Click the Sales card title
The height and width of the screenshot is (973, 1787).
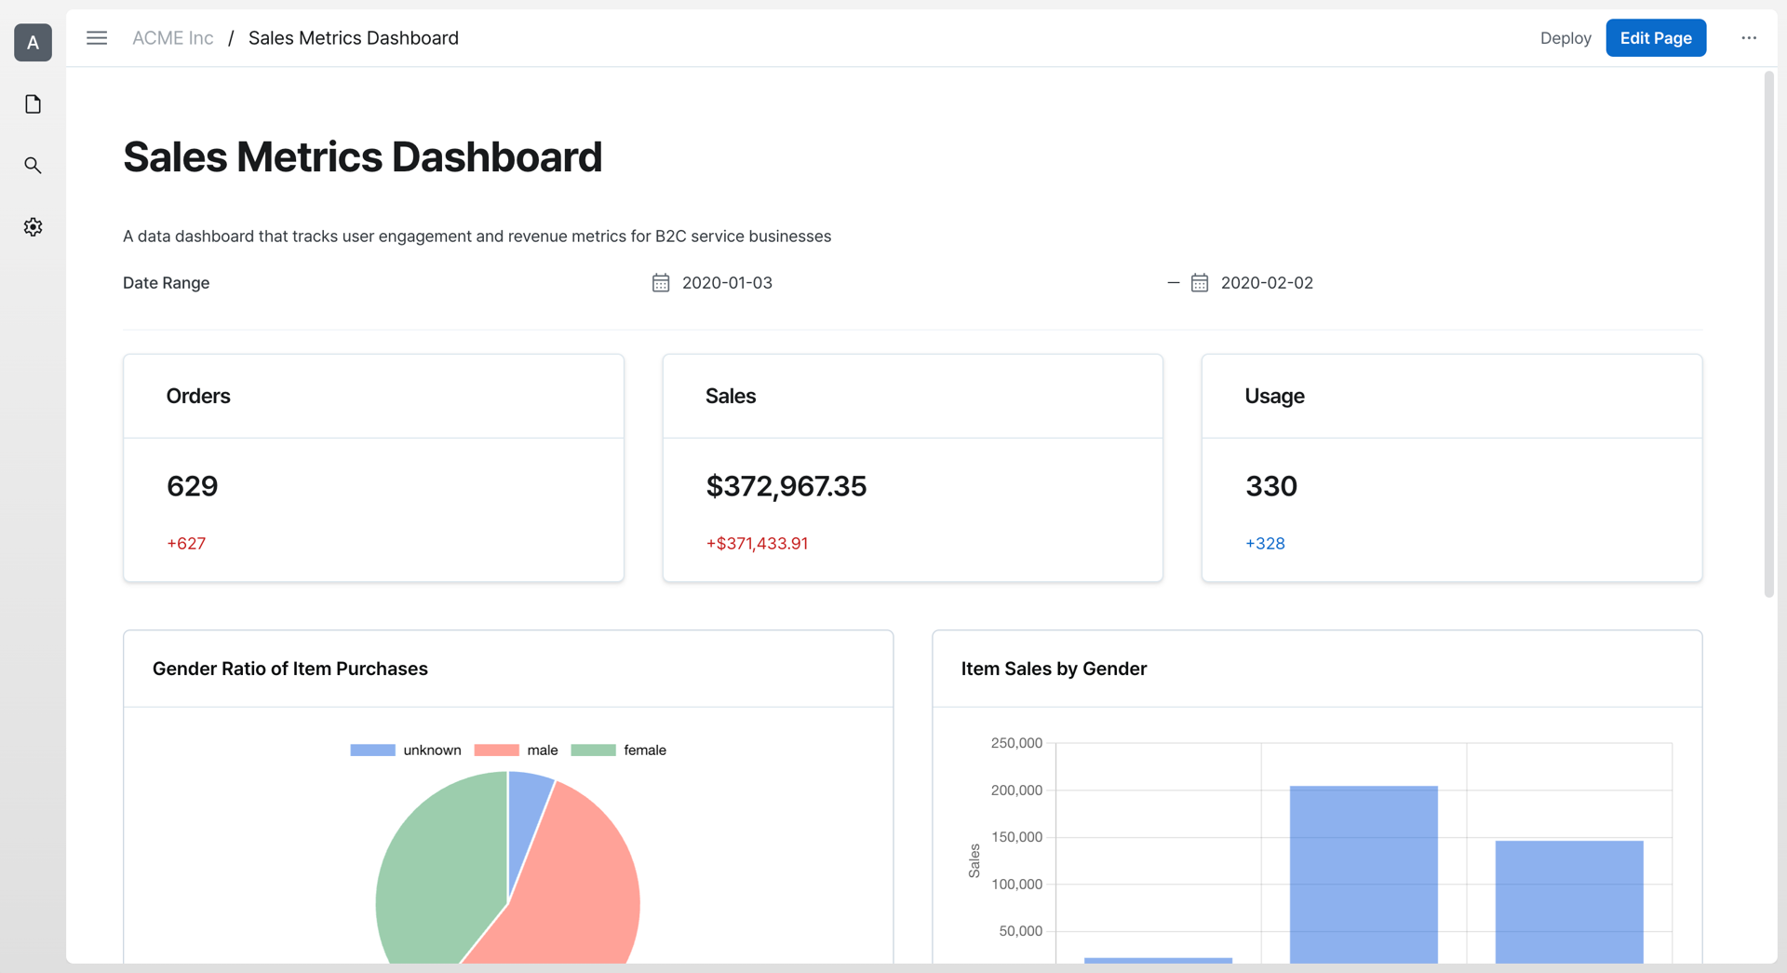tap(731, 396)
